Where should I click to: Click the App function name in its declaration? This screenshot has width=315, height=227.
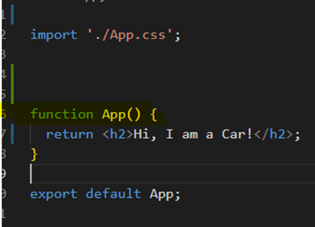click(x=114, y=115)
